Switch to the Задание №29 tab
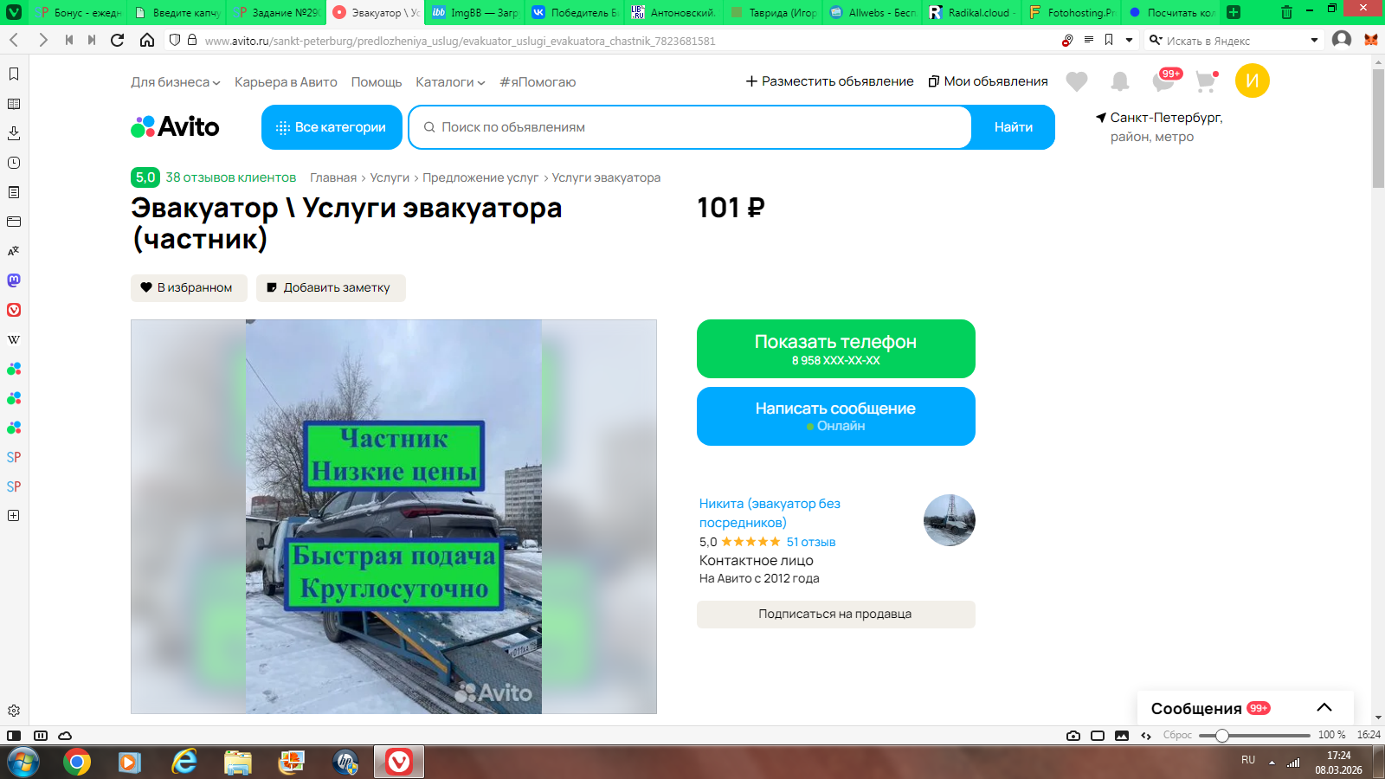Image resolution: width=1385 pixels, height=779 pixels. point(277,12)
